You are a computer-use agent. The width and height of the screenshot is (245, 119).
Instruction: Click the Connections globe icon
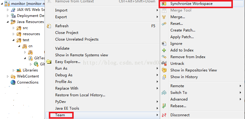(13, 82)
